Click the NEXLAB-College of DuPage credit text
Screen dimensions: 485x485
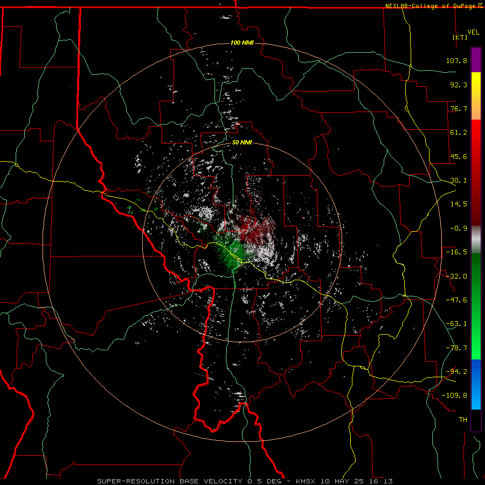point(430,6)
